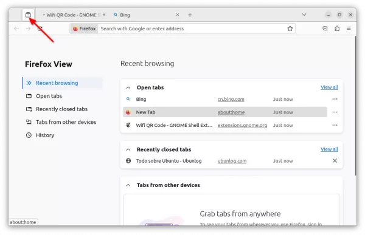Open the hamburger application menu
This screenshot has height=235, width=365.
pos(349,29)
